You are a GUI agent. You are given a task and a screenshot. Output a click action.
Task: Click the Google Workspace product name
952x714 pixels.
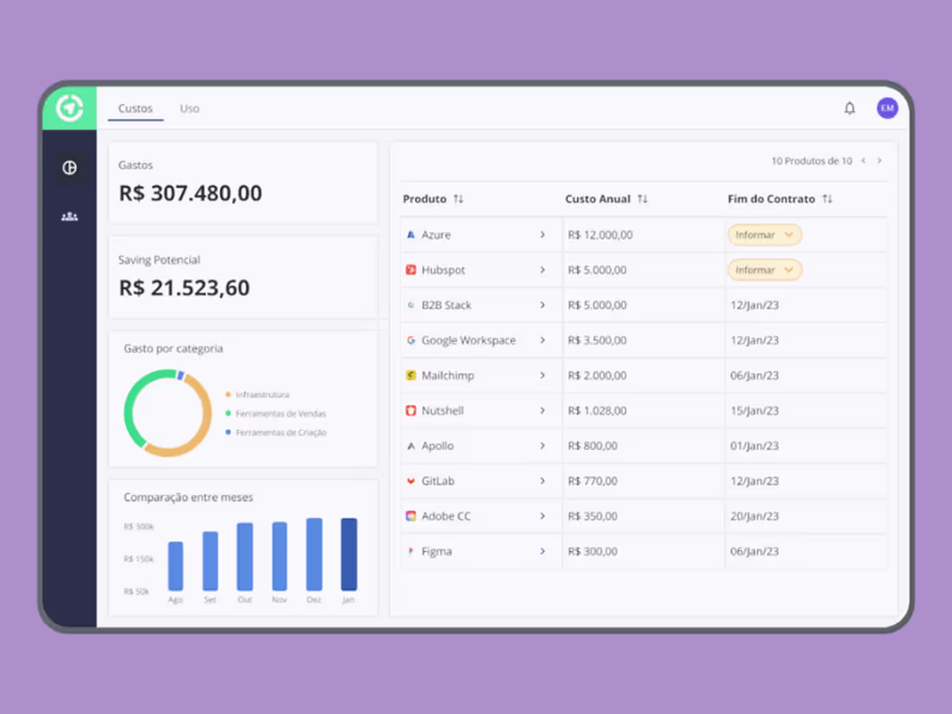[x=469, y=340]
